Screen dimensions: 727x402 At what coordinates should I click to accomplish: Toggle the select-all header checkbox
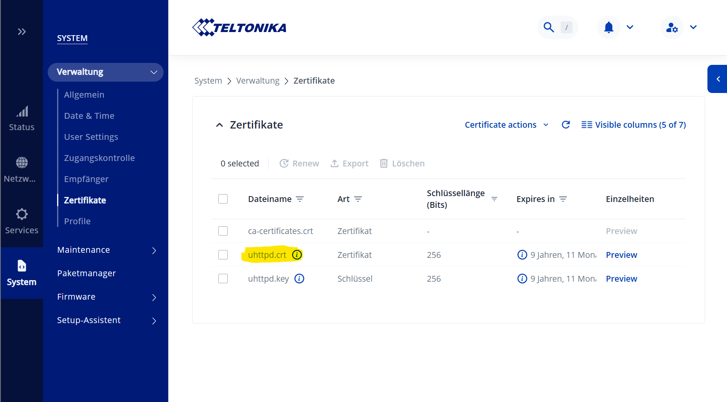point(223,199)
